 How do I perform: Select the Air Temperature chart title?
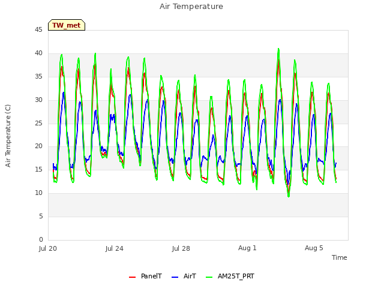pos(191,7)
